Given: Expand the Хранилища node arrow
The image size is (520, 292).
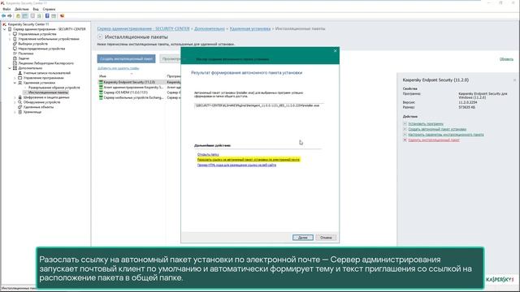Looking at the screenshot, I should click(x=15, y=112).
